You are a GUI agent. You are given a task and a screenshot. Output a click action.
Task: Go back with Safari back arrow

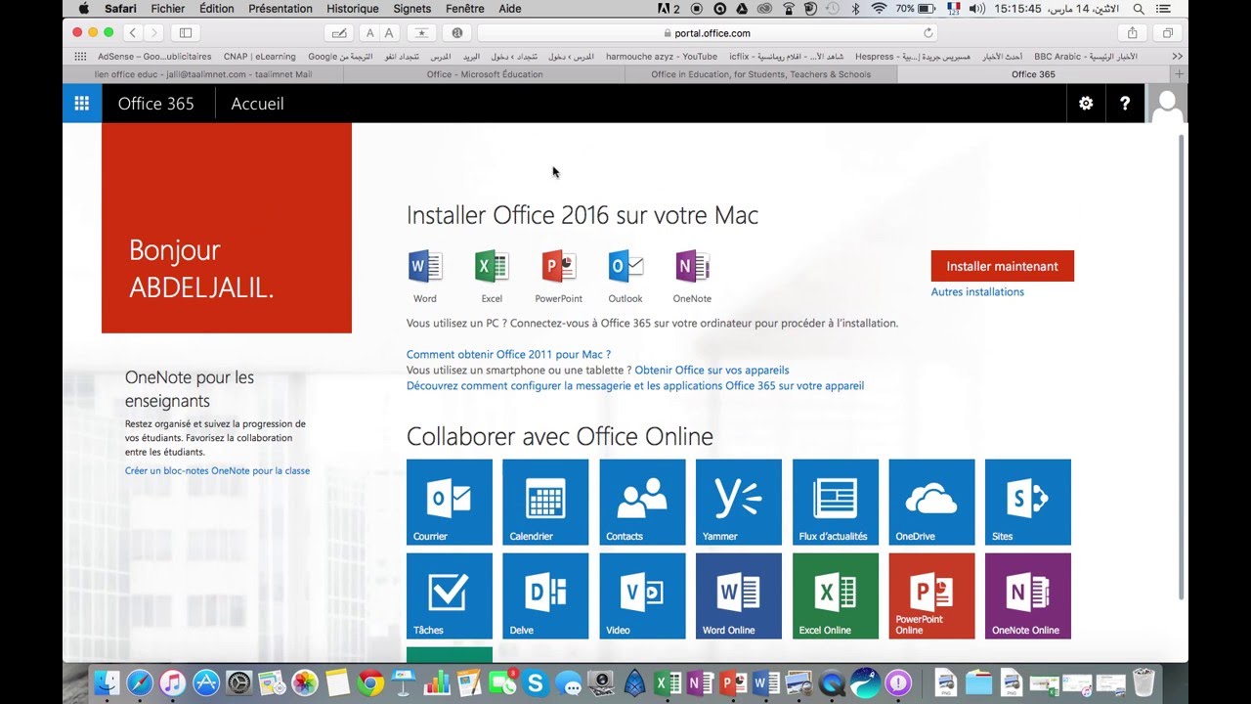click(x=134, y=32)
